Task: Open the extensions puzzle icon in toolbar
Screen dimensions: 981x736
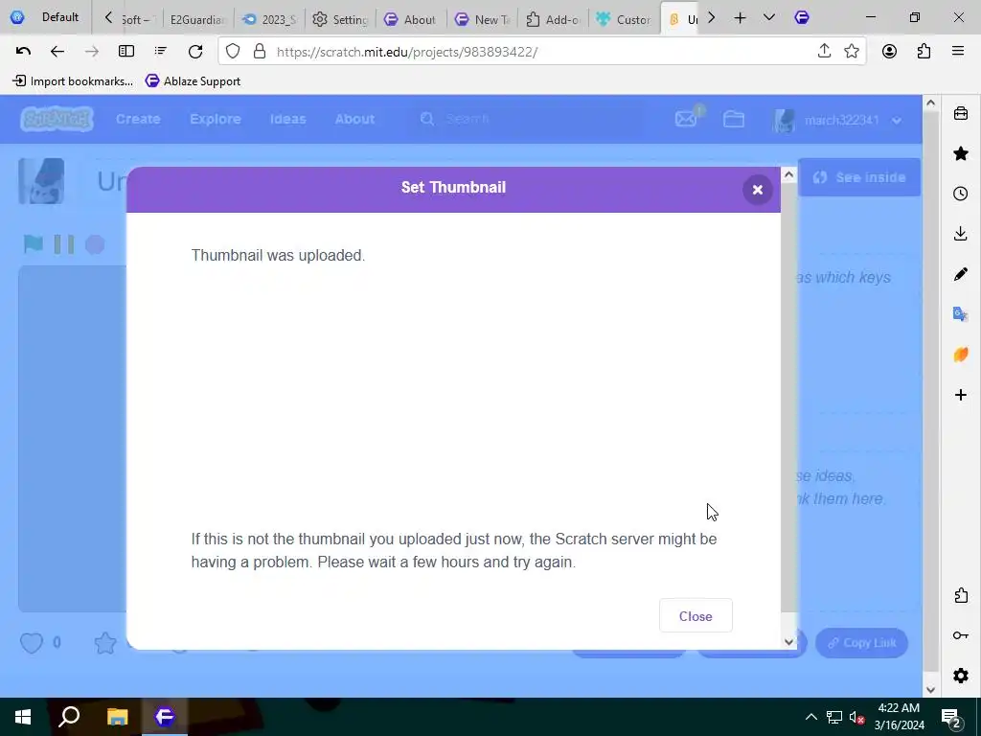Action: point(924,52)
